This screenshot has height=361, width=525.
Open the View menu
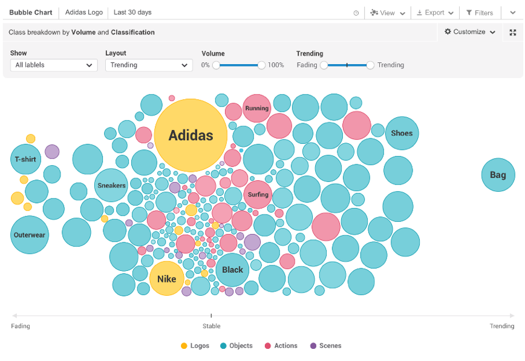coord(387,13)
